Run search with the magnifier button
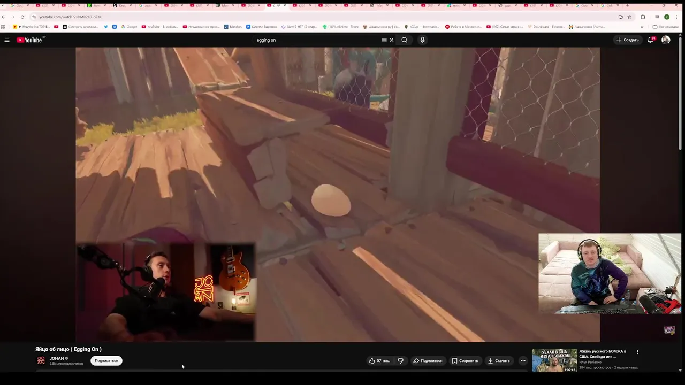The height and width of the screenshot is (385, 685). 404,40
